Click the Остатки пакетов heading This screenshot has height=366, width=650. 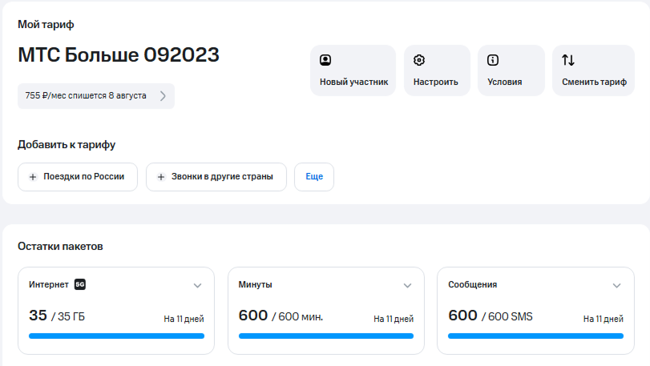(60, 247)
